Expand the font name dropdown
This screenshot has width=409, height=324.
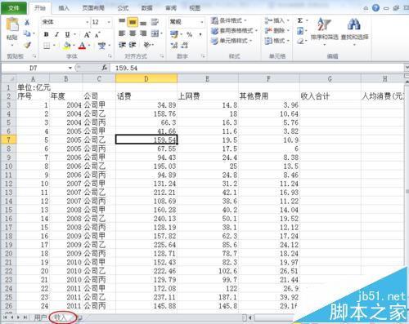point(88,22)
